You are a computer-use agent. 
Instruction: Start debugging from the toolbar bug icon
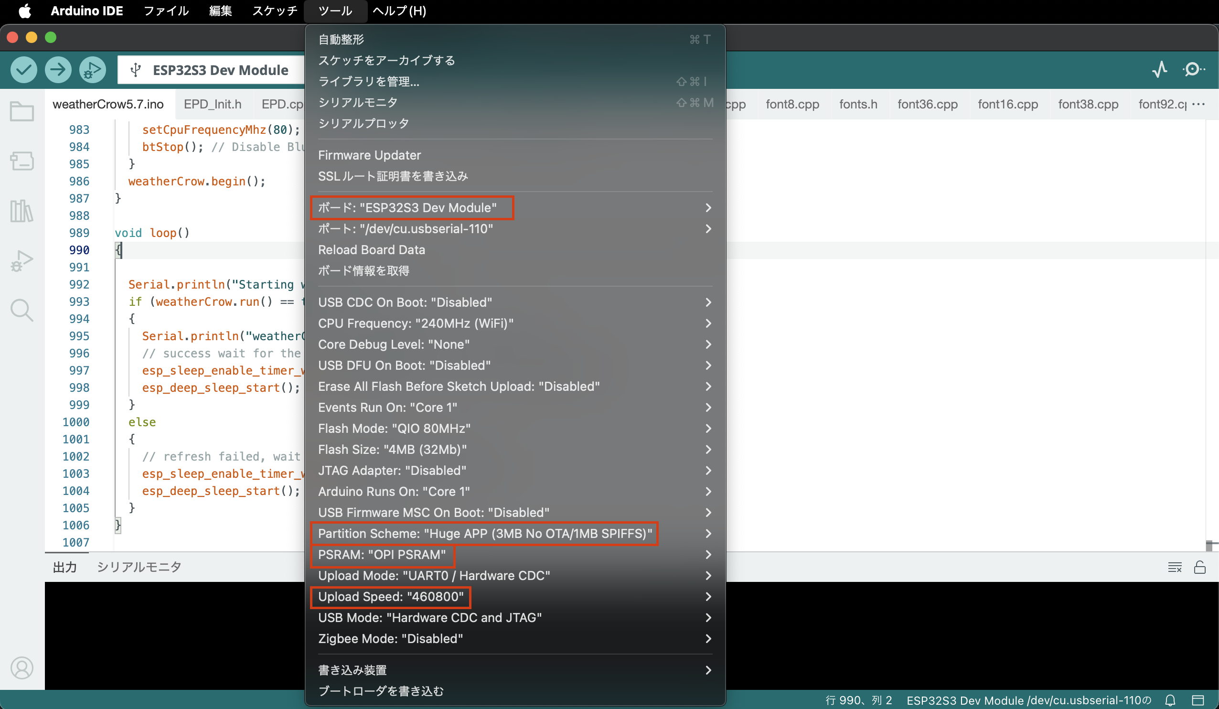(92, 70)
